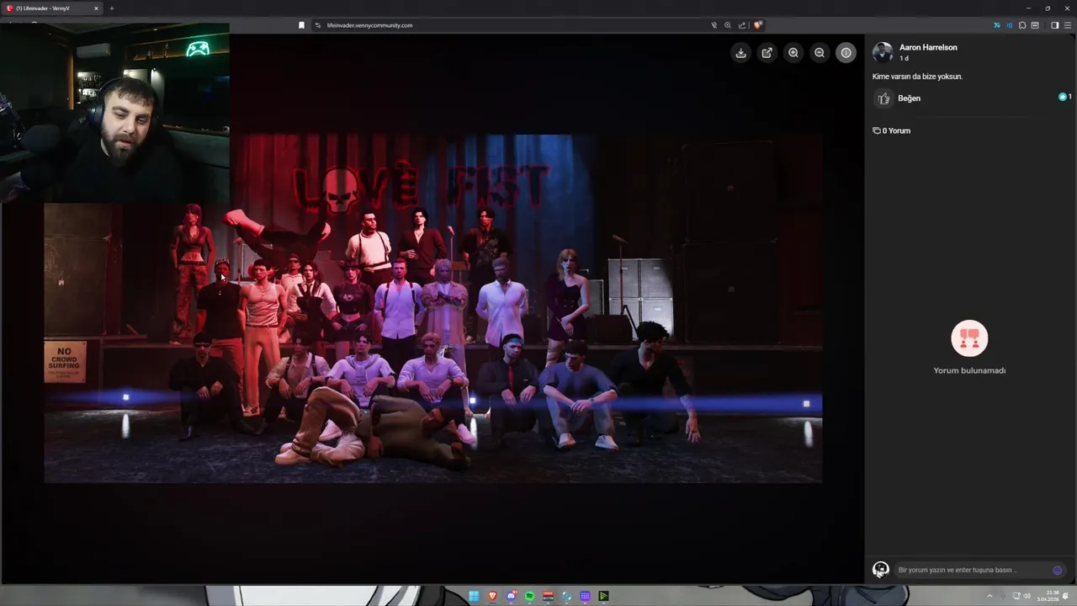
Task: Click the '1 d' post timestamp
Action: tap(904, 58)
